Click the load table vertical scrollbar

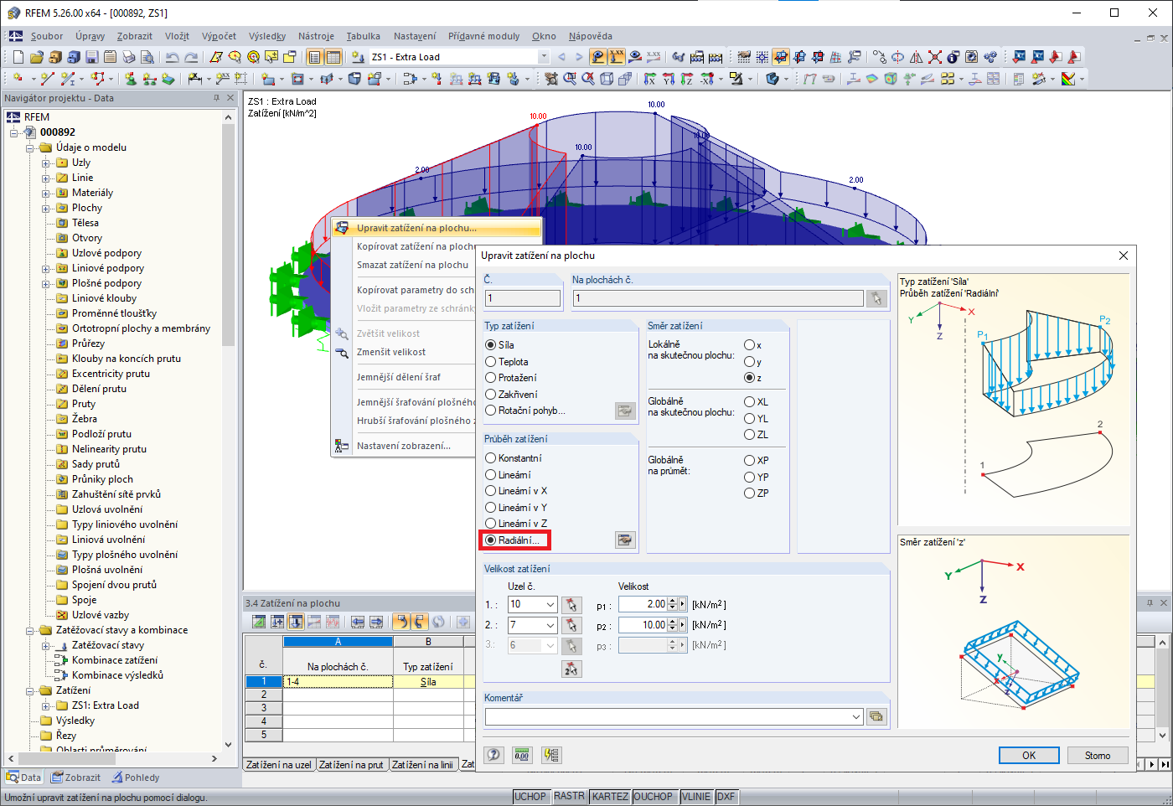coord(1162,689)
